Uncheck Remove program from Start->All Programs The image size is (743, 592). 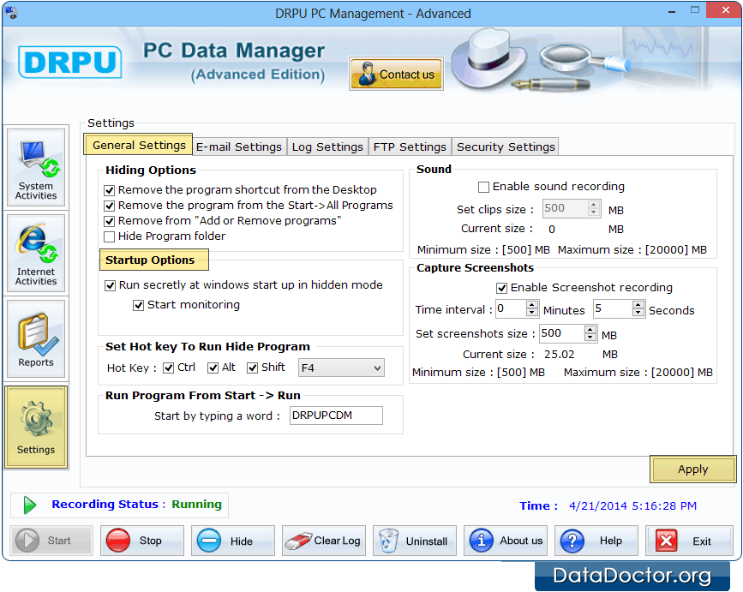coord(110,206)
